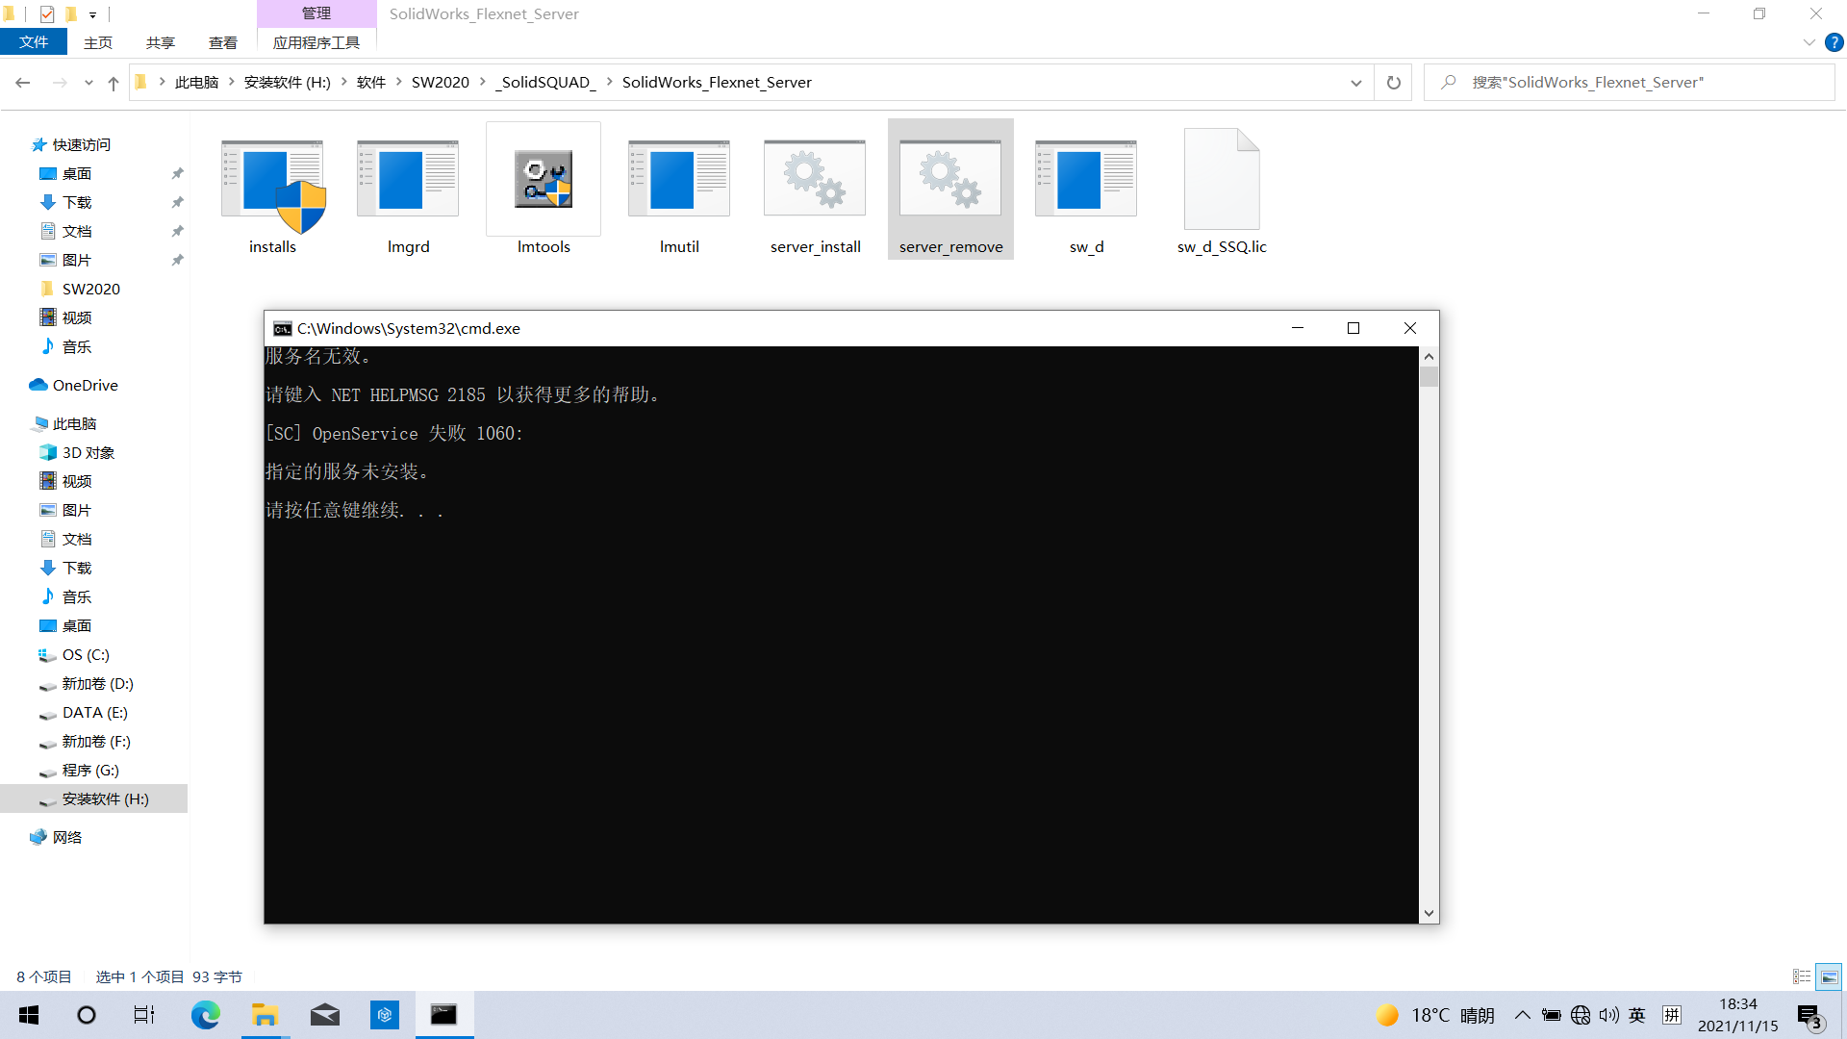Navigate to _SolidSQUAD_ via breadcrumb

[547, 82]
